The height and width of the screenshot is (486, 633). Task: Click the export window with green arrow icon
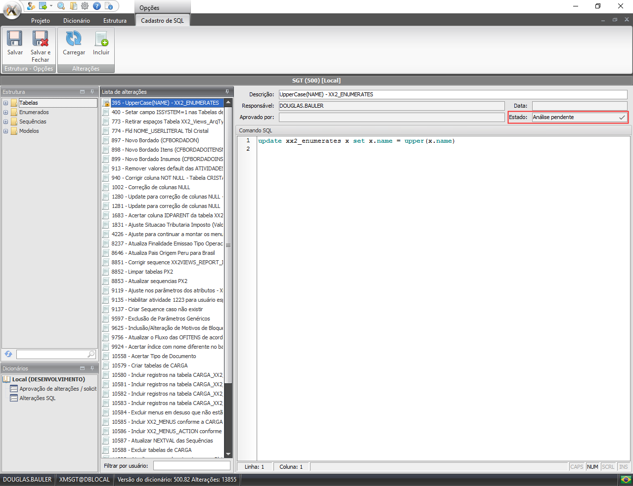pyautogui.click(x=43, y=6)
